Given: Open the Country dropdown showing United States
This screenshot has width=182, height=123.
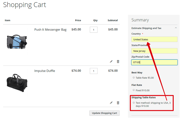Looking at the screenshot, I should point(154,39).
